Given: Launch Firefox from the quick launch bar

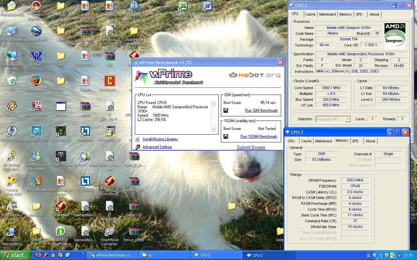Looking at the screenshot, I should click(x=38, y=255).
